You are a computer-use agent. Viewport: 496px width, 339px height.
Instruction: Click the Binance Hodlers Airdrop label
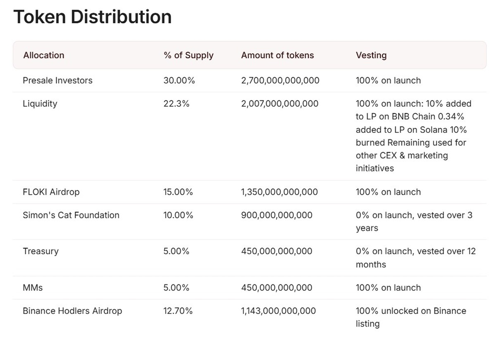click(x=72, y=311)
